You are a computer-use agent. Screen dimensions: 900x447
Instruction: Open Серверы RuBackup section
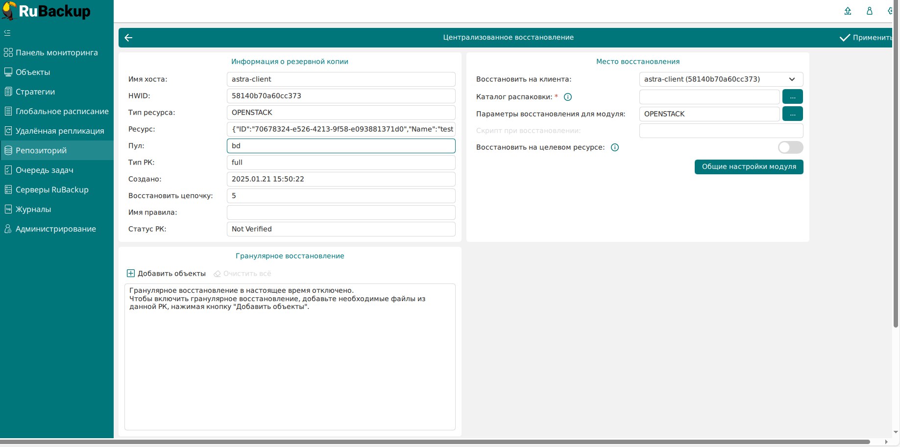pyautogui.click(x=57, y=189)
